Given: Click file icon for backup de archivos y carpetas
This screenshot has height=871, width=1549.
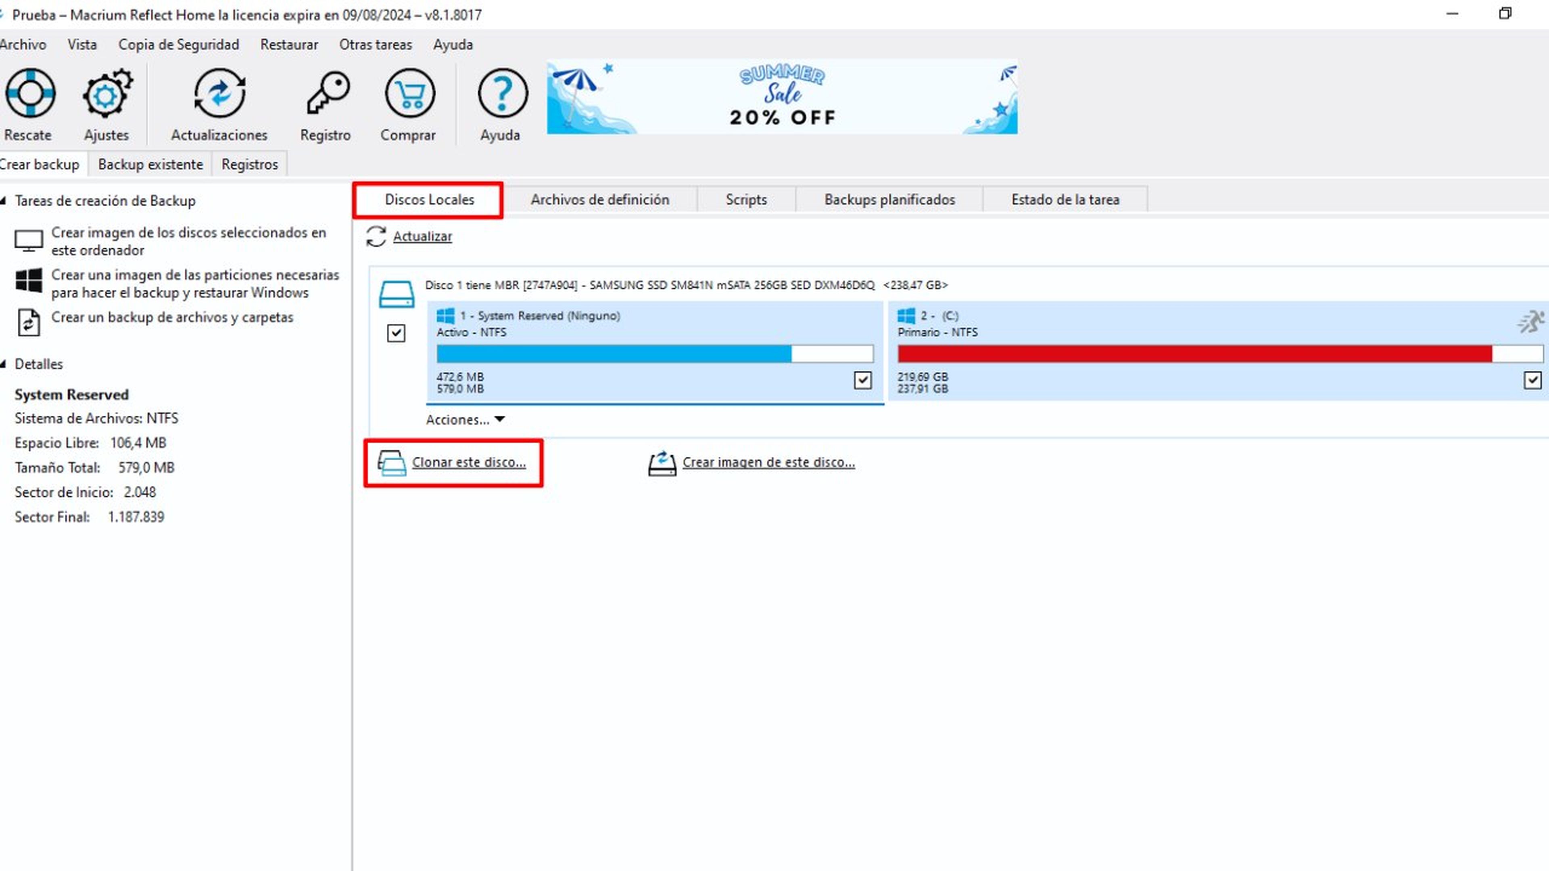Looking at the screenshot, I should [x=28, y=322].
